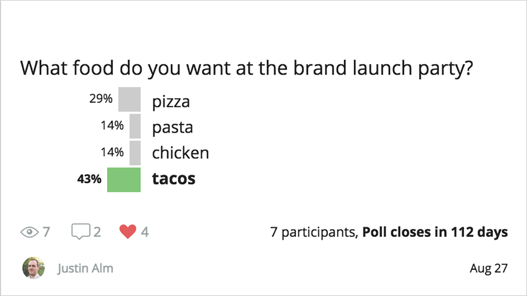The image size is (527, 296).
Task: Open Justin Alm's avatar picture
Action: click(33, 268)
